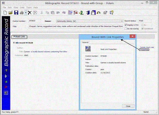
Task: Collapse the Bib record 973628 tree box
Action: coord(14,43)
